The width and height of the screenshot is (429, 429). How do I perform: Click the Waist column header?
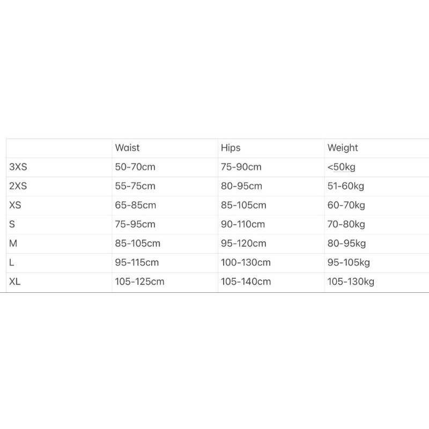tap(127, 147)
